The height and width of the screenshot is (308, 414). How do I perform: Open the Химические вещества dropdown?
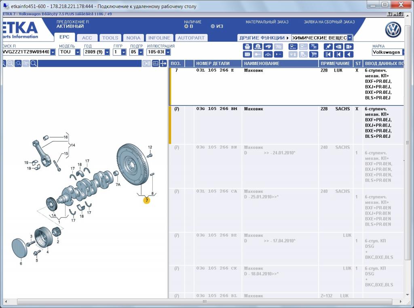pos(350,38)
